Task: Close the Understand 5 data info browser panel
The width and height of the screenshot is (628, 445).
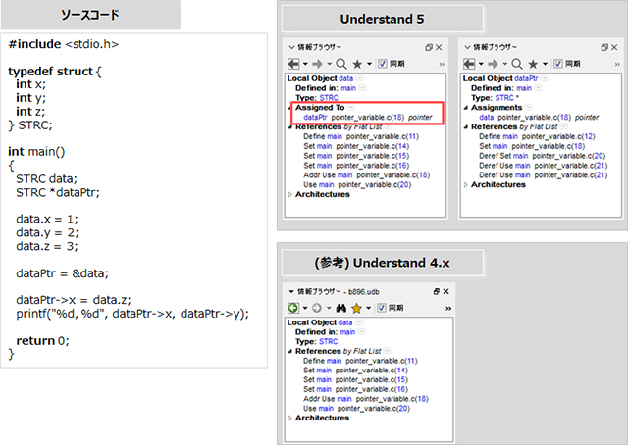Action: point(439,47)
